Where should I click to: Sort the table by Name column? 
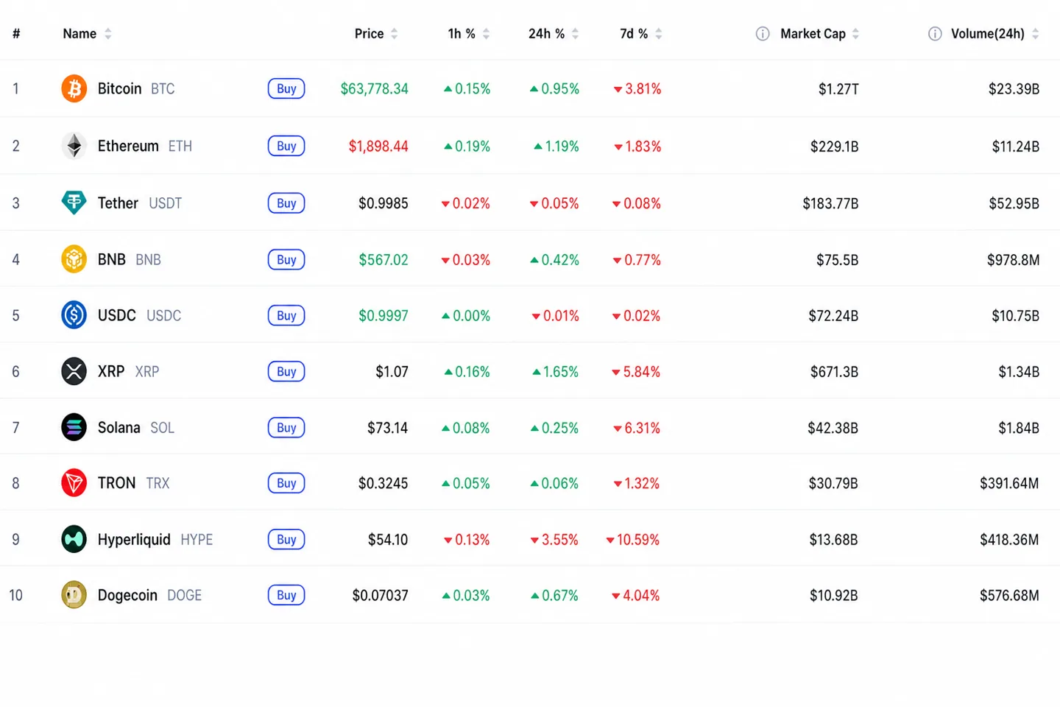pos(87,34)
